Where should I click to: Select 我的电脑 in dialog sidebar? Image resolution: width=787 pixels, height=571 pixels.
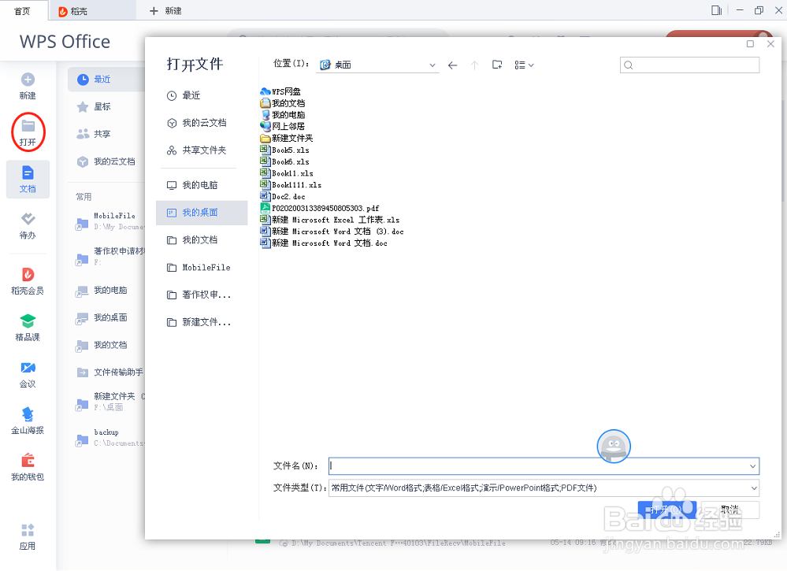(201, 185)
